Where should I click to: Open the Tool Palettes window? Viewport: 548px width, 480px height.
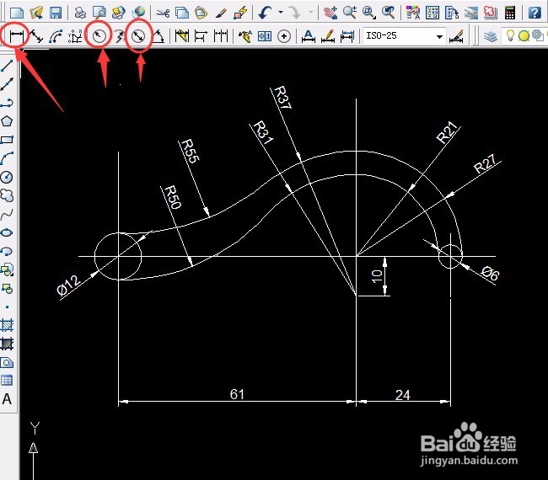click(452, 13)
